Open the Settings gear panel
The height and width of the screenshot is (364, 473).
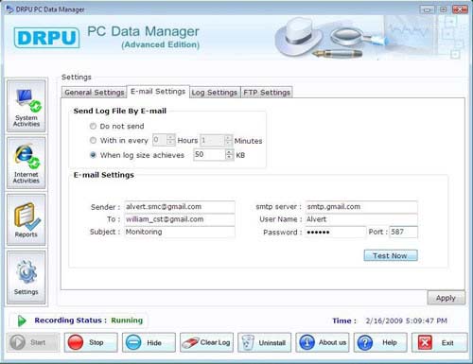[26, 277]
